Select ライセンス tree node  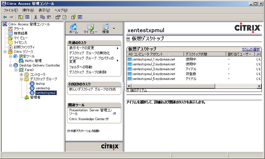(x=20, y=43)
